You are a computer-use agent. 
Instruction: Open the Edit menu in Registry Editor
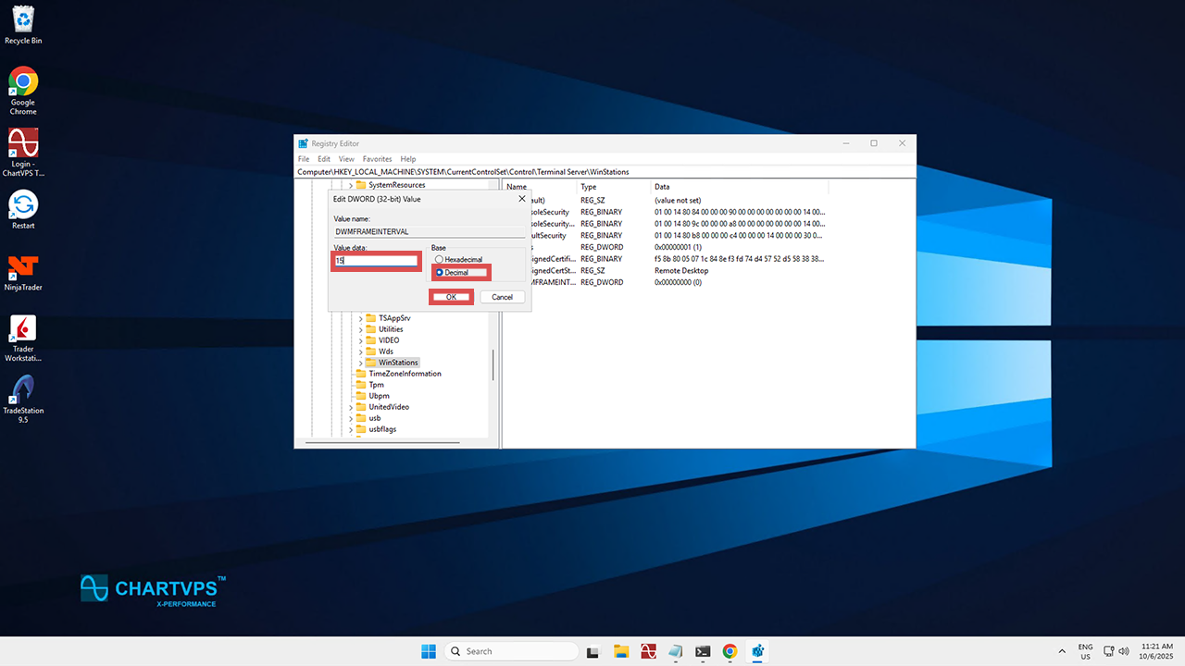pos(324,159)
